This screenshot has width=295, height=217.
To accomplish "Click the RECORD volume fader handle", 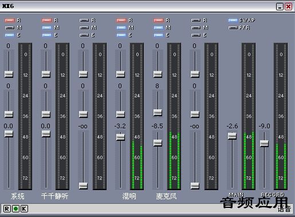I will click(x=264, y=144).
